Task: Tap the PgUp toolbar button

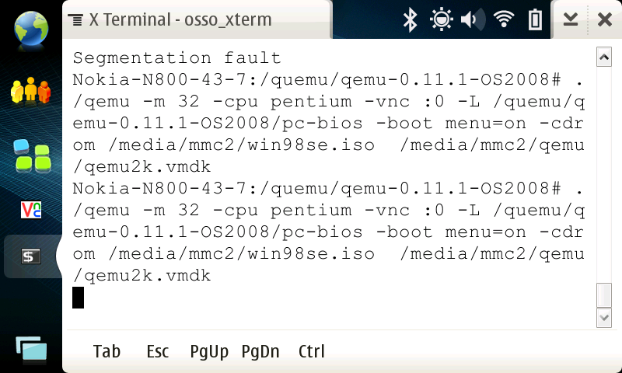Action: 209,351
